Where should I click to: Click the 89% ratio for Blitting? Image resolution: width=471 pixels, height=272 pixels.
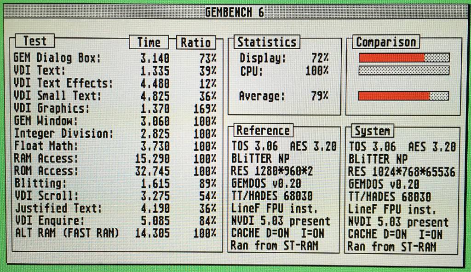[208, 184]
